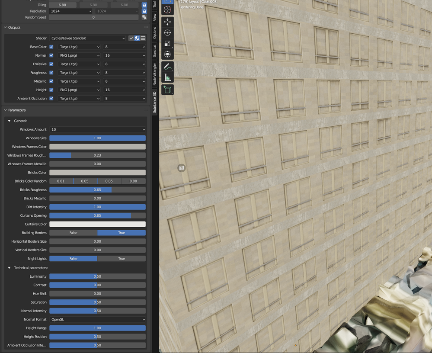
Task: Open the Windows Amount dropdown
Action: [x=97, y=129]
